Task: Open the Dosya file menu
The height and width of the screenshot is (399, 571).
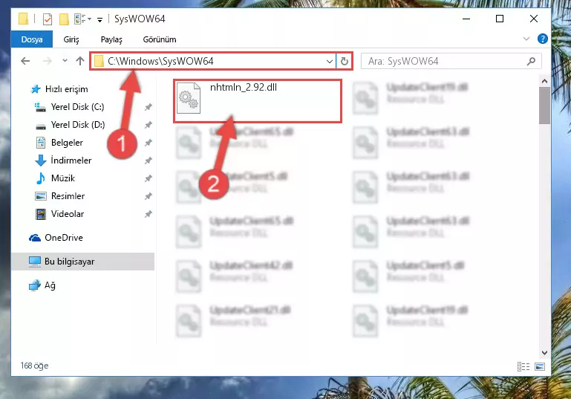Action: (32, 39)
